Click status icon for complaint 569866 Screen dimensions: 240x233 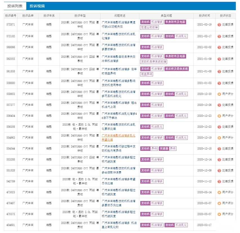[x=219, y=47]
